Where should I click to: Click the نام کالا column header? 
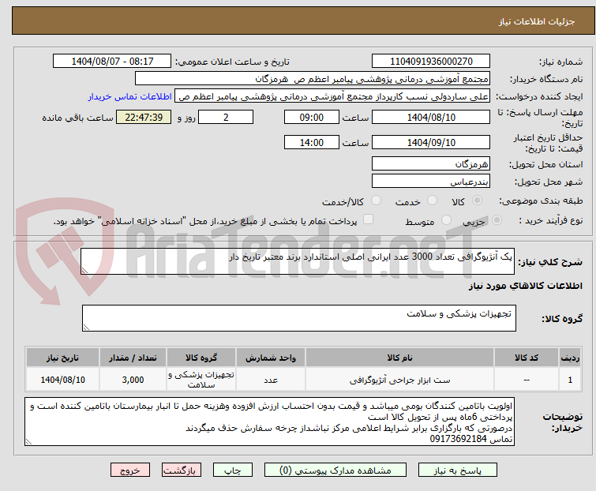(x=399, y=358)
